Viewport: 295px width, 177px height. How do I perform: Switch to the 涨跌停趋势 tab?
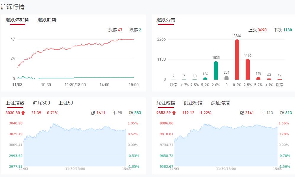point(17,20)
